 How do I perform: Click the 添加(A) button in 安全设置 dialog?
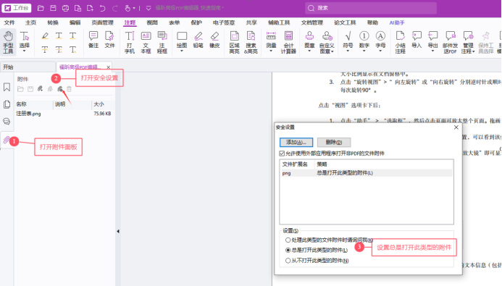pos(296,142)
